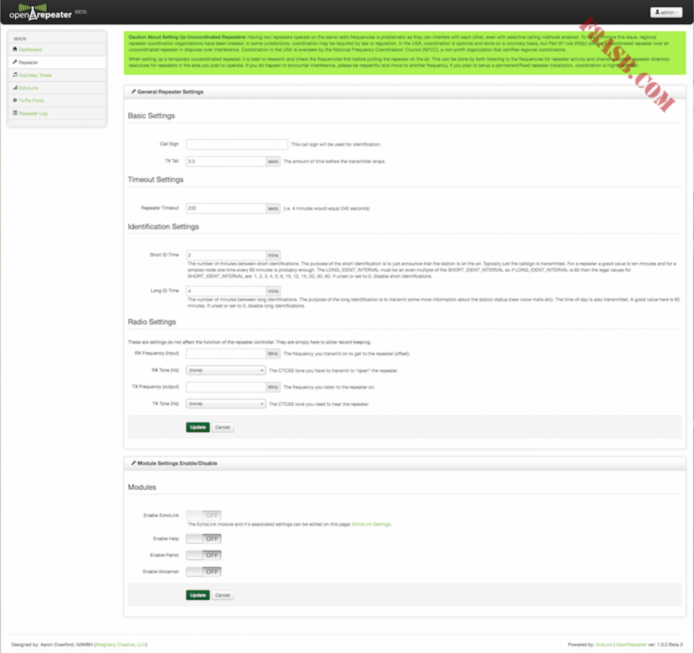Click Cancel in Module Settings
The image size is (694, 653).
coord(222,595)
